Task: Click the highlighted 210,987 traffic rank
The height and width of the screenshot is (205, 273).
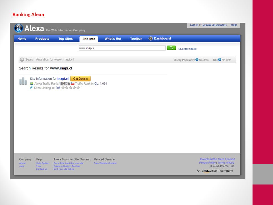Action: pos(65,83)
